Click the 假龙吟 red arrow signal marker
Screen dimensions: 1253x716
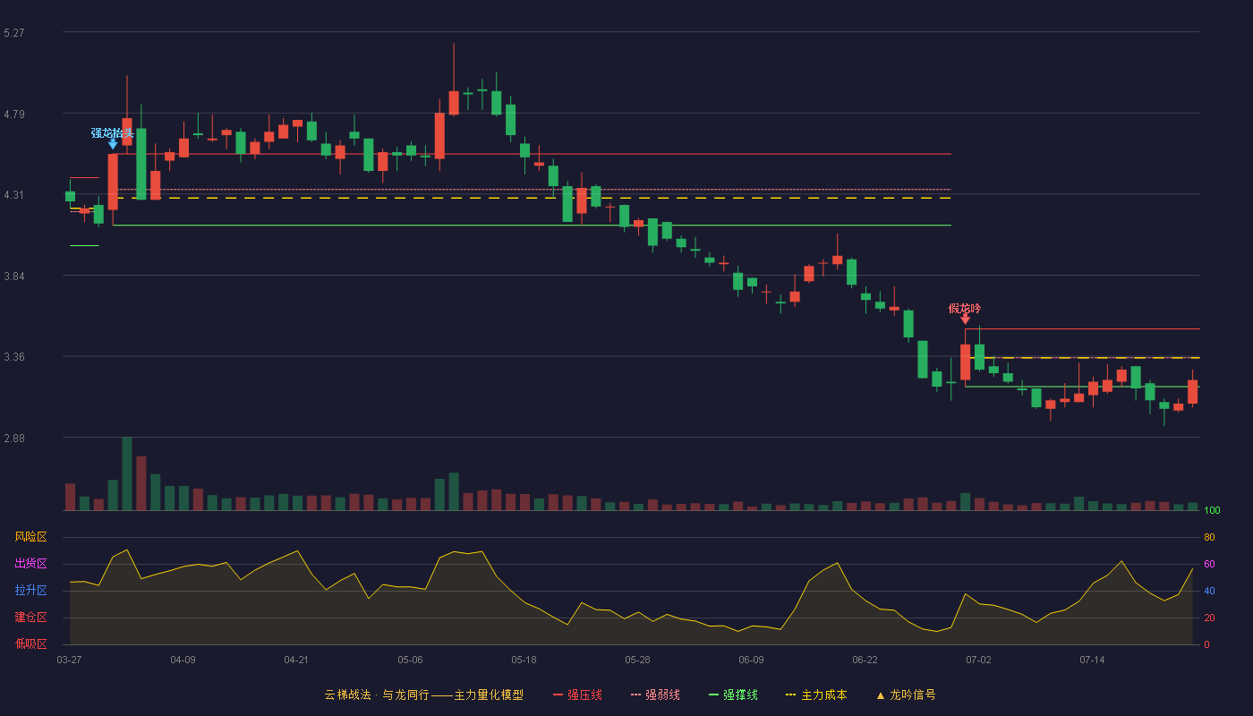[x=965, y=319]
